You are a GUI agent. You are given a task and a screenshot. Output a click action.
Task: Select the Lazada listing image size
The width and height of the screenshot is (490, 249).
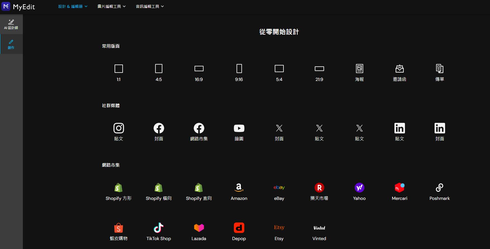pos(199,232)
